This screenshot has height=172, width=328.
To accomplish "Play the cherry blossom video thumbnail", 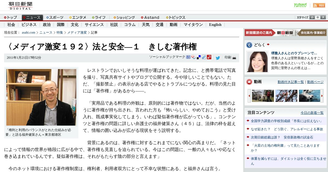I will pos(286,96).
